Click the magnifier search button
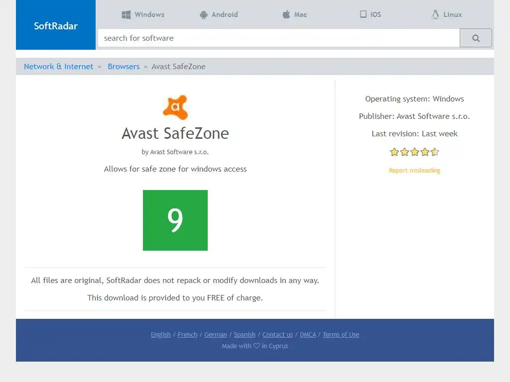This screenshot has width=510, height=382. 476,38
